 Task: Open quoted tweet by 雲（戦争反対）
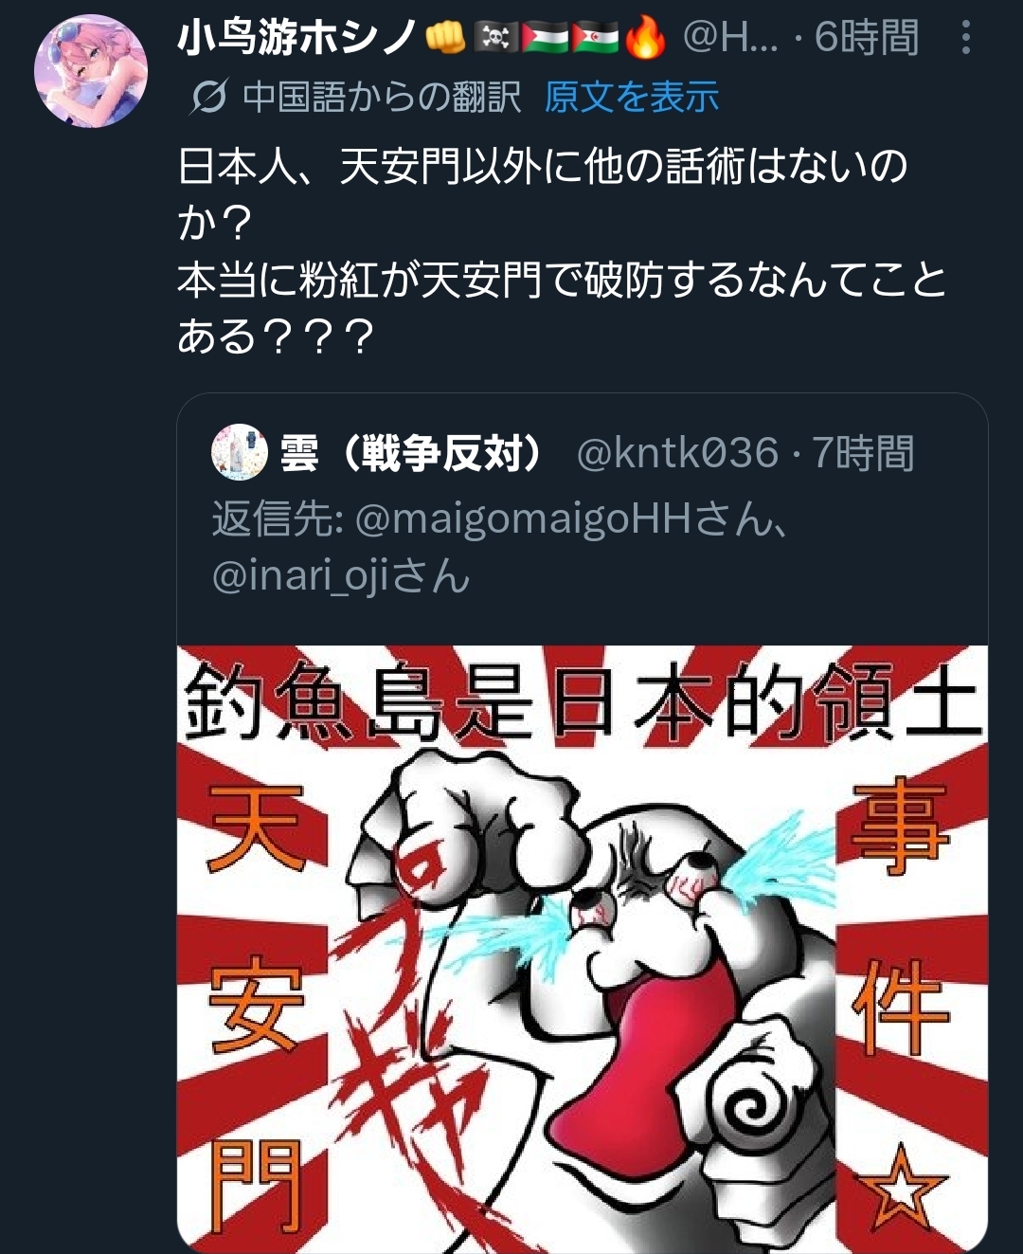tap(412, 453)
